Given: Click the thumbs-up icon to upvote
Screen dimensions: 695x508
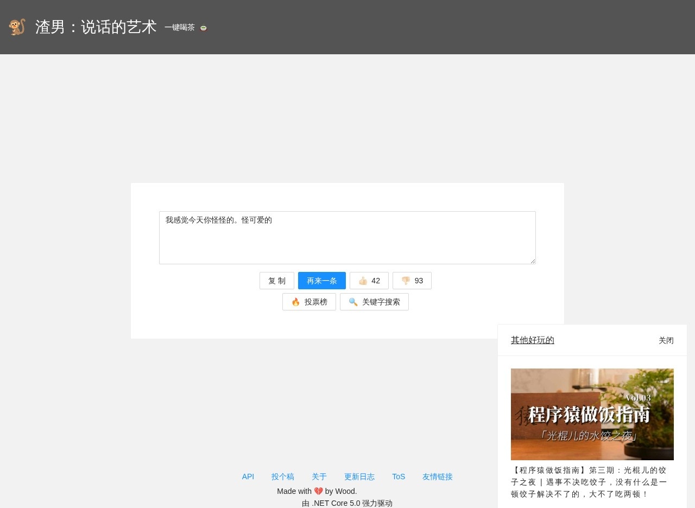Looking at the screenshot, I should pyautogui.click(x=363, y=281).
